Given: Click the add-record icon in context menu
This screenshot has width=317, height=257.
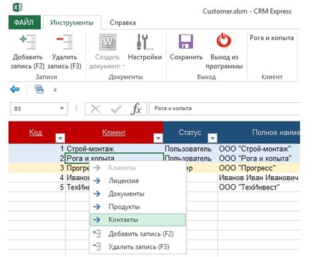Looking at the screenshot, I should (97, 234).
